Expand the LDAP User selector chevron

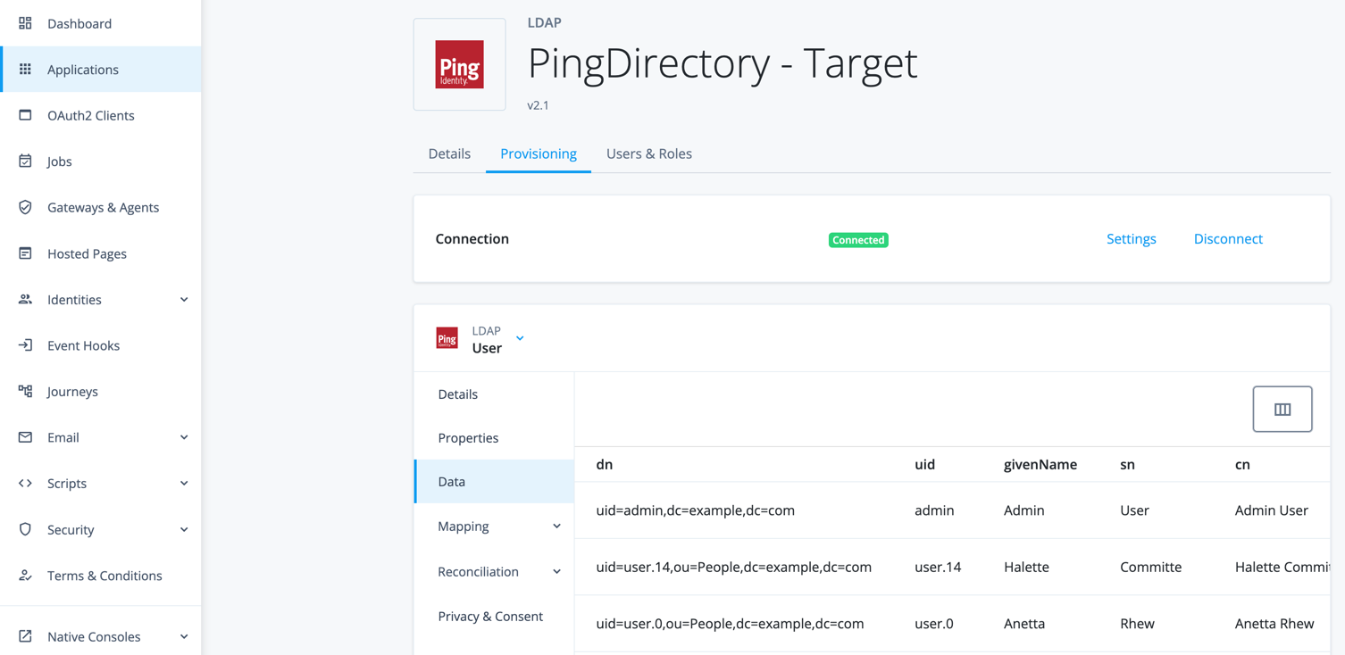click(520, 339)
